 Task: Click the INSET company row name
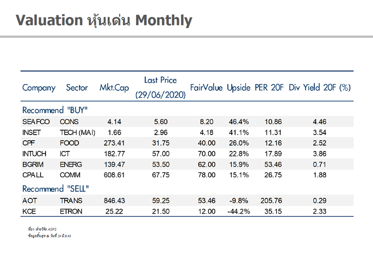point(31,132)
